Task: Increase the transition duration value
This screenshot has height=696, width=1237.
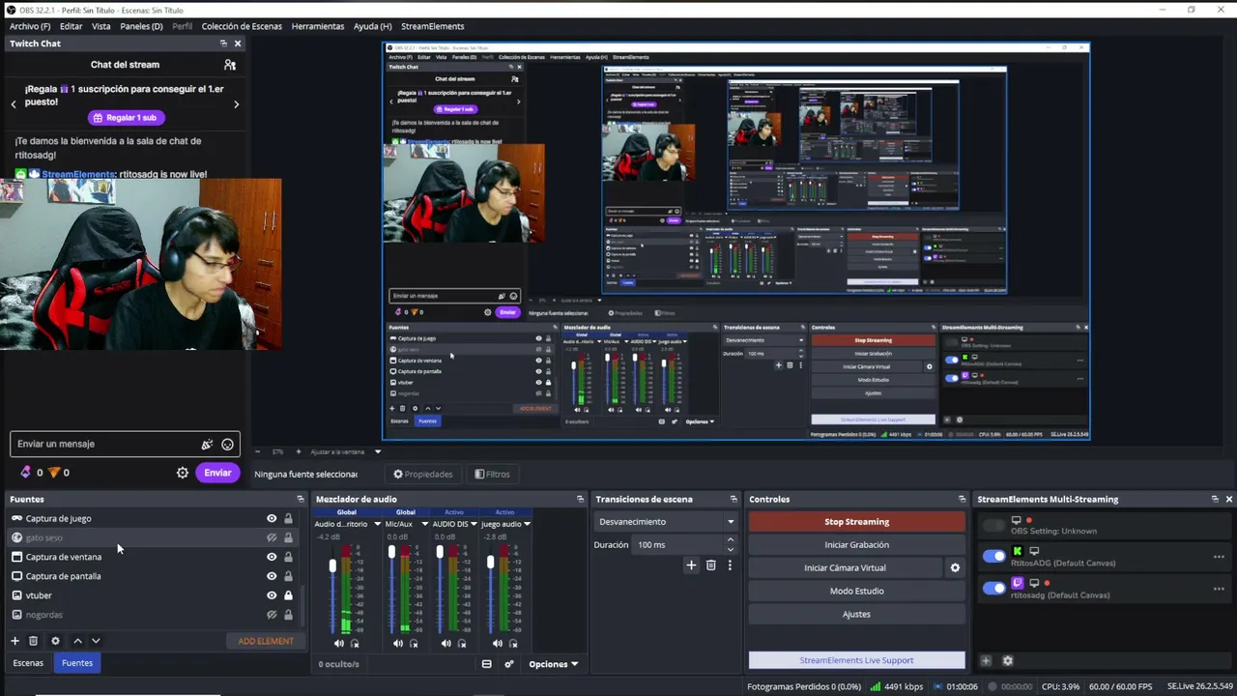Action: [730, 540]
